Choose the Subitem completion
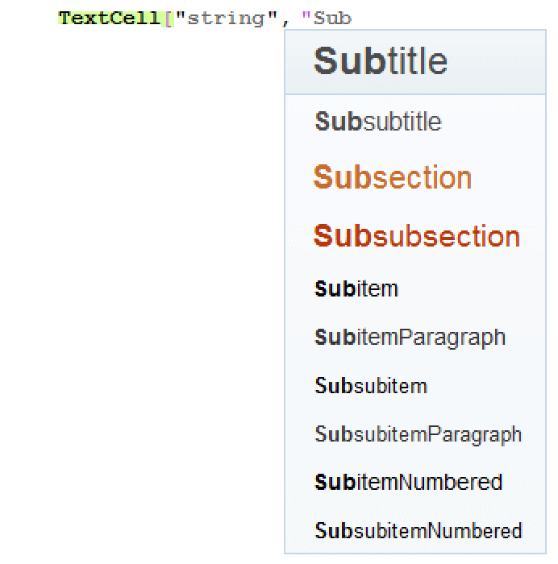Image resolution: width=558 pixels, height=564 pixels. (x=356, y=288)
